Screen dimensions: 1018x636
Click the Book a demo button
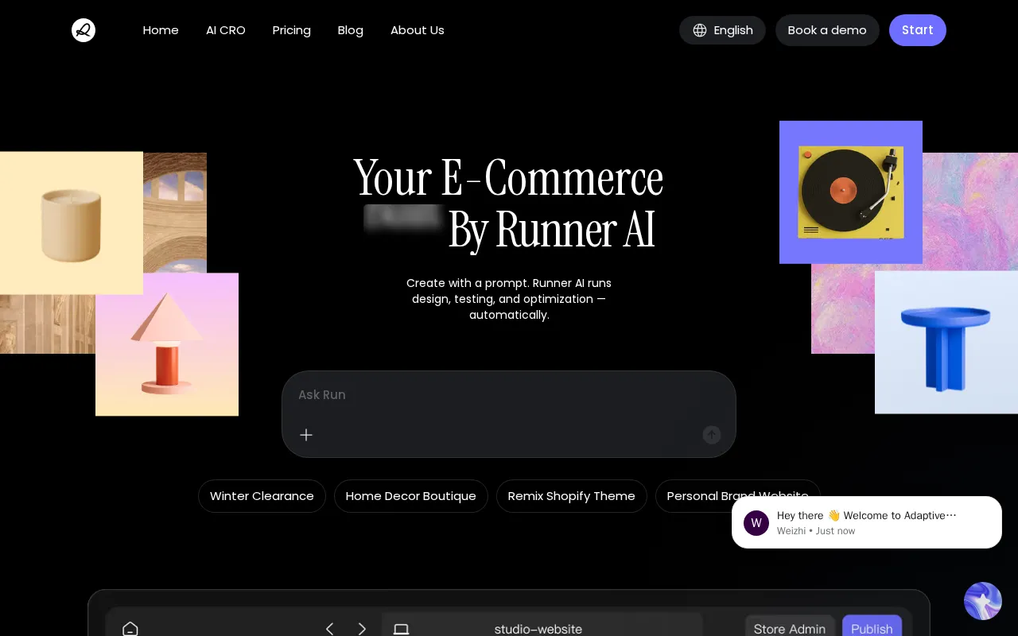click(x=827, y=30)
